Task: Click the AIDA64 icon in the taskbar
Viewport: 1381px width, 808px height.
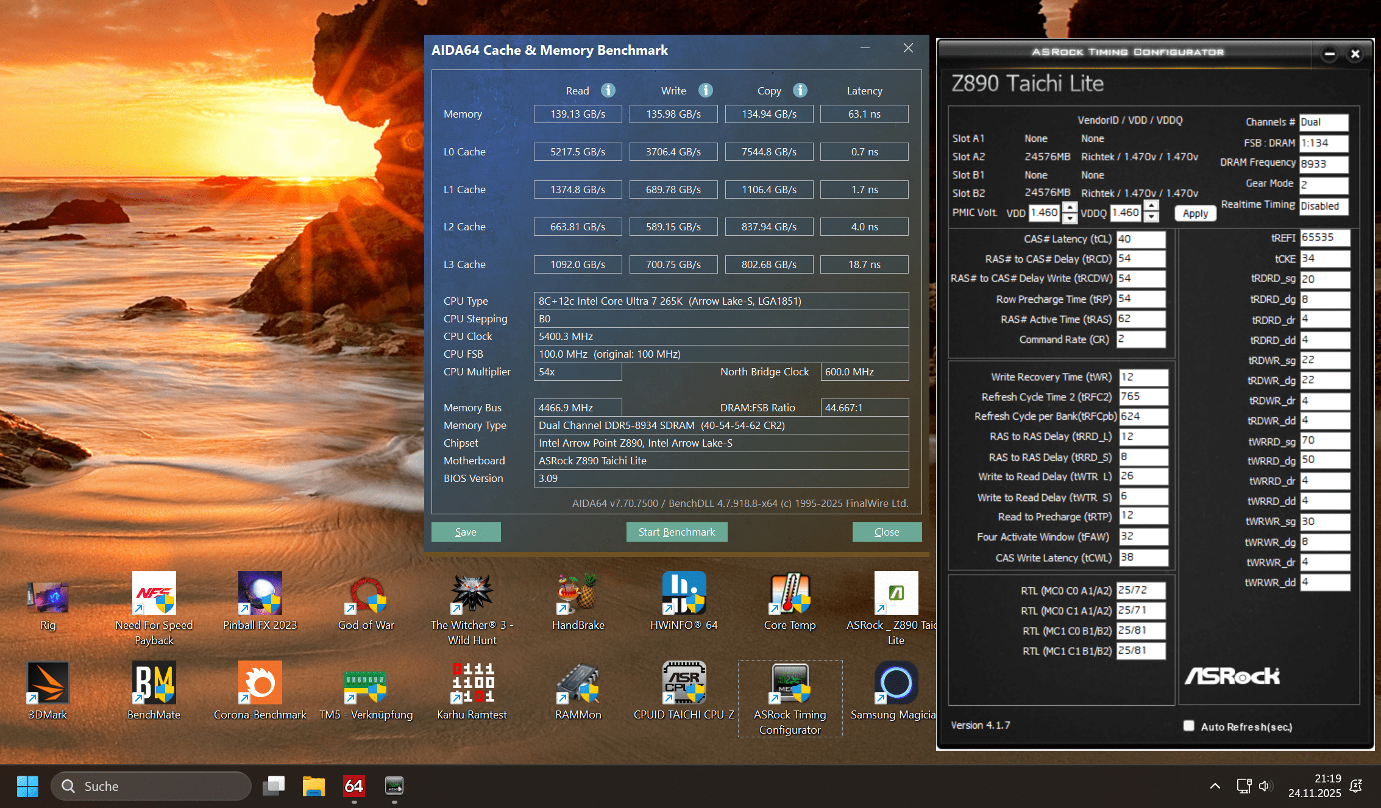Action: pos(353,786)
